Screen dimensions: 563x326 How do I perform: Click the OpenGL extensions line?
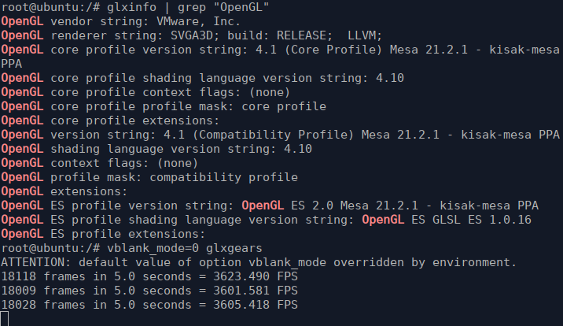click(x=64, y=191)
